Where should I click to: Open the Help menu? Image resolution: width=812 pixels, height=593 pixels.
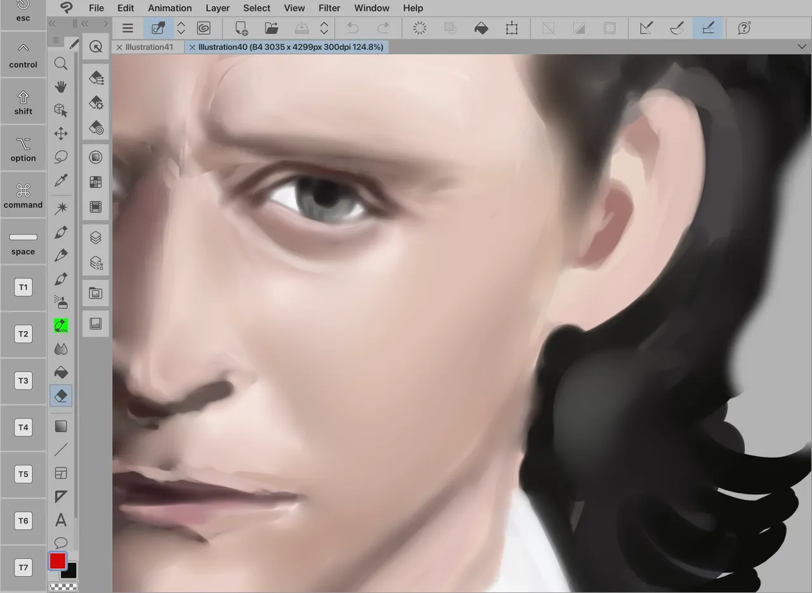[413, 8]
